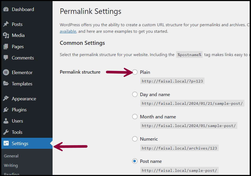Click the Dashboard gauge icon
The image size is (251, 176).
point(6,9)
